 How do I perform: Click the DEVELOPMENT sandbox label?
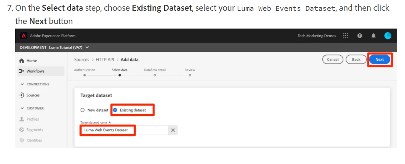coord(33,47)
